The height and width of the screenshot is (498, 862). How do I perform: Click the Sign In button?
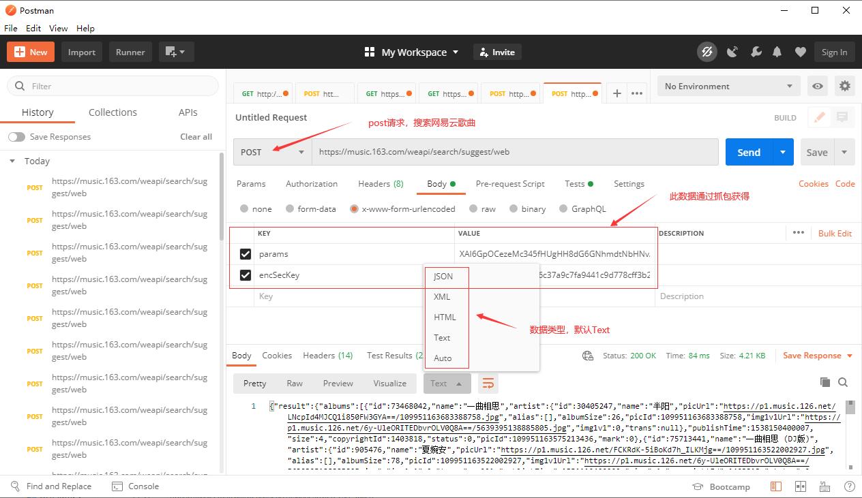834,52
